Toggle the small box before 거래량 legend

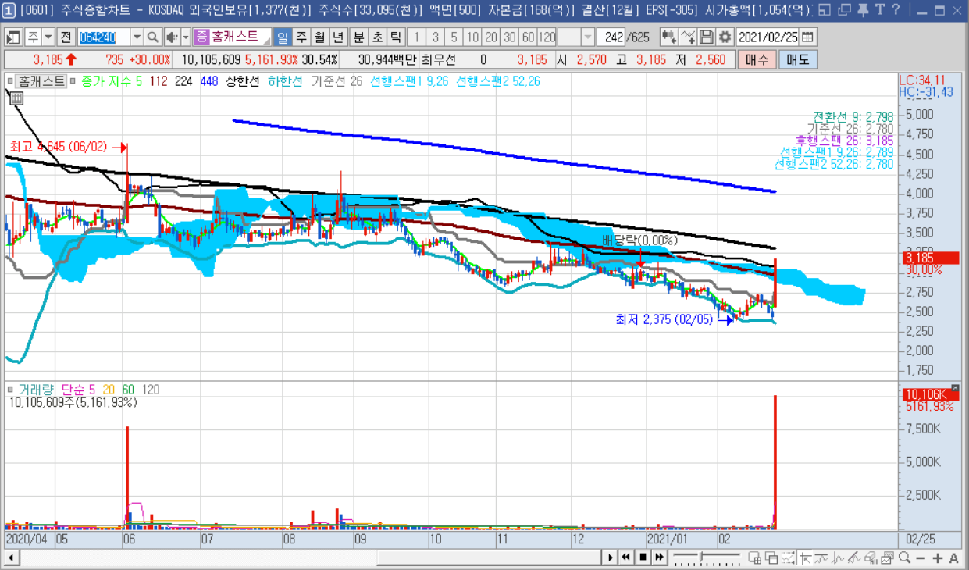(x=10, y=389)
